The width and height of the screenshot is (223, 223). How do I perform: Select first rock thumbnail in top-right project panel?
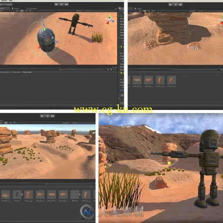point(137,80)
